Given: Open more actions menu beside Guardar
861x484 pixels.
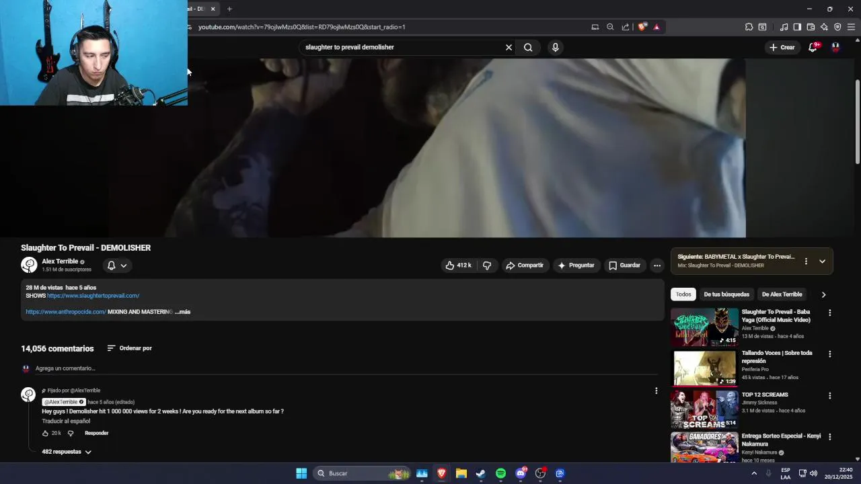Looking at the screenshot, I should pyautogui.click(x=657, y=266).
